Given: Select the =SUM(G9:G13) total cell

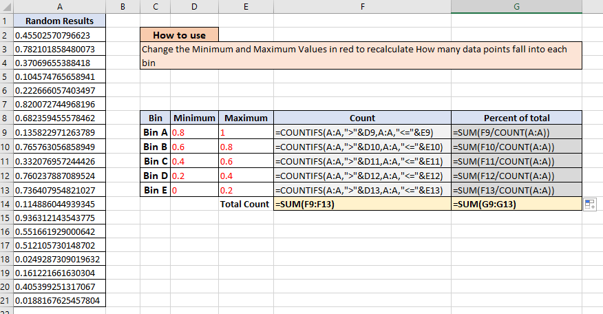Looking at the screenshot, I should pos(516,204).
